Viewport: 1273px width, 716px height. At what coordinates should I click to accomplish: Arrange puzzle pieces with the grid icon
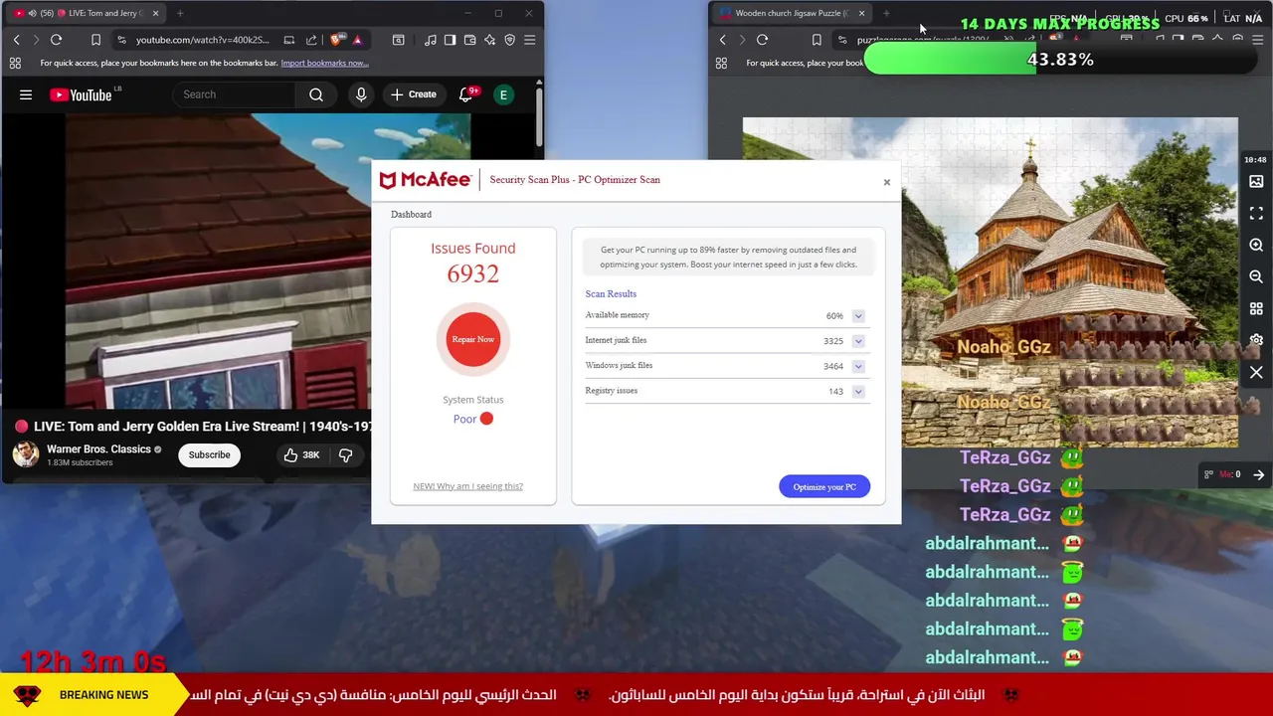click(1256, 309)
